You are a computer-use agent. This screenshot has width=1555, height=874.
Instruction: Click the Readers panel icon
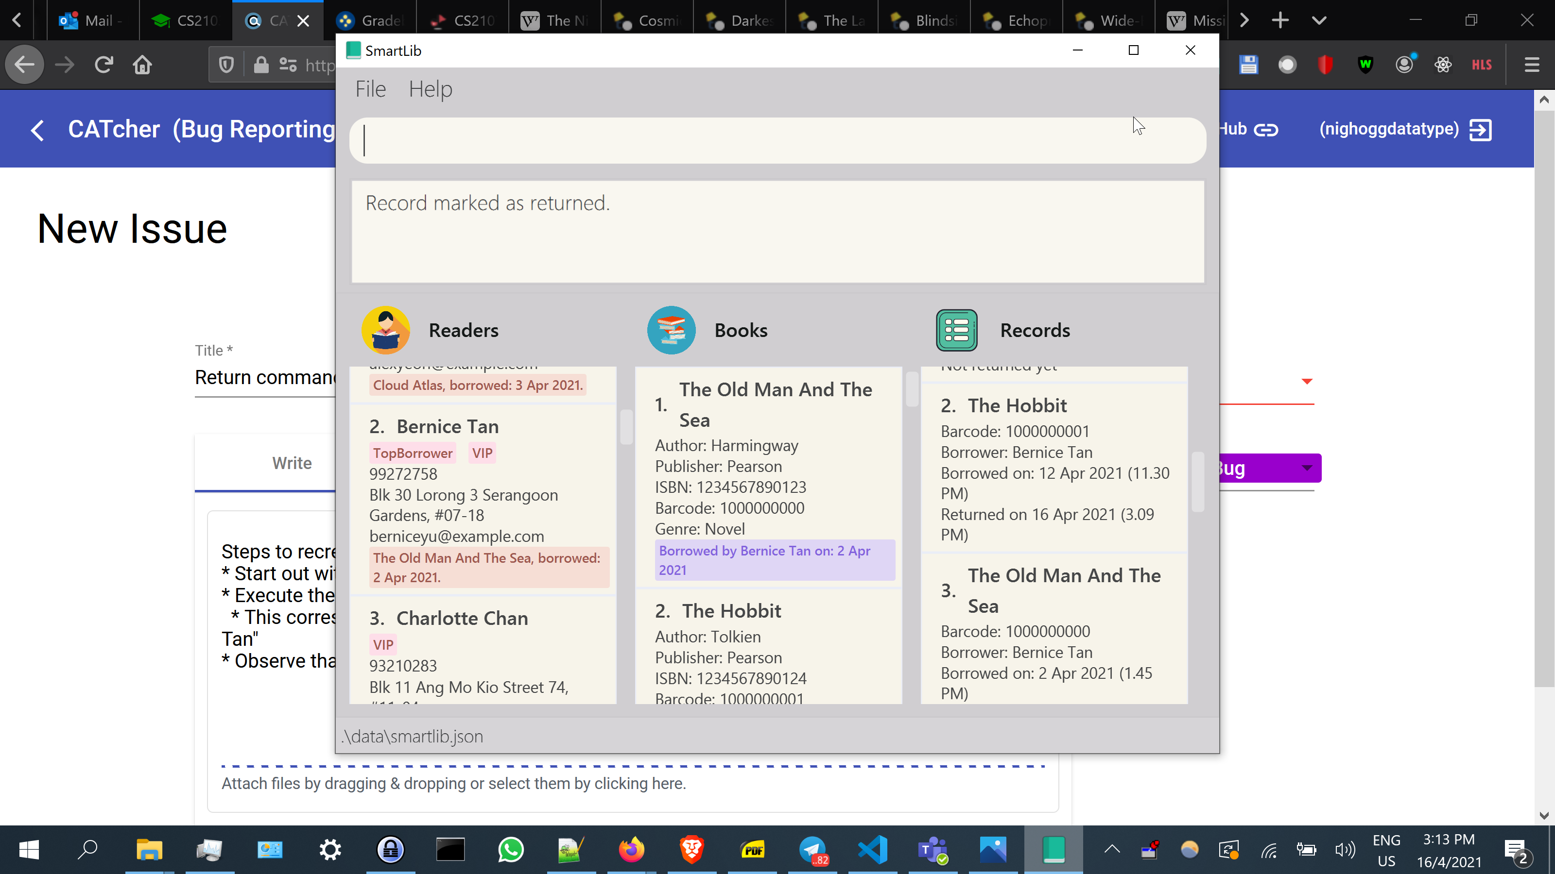point(386,330)
